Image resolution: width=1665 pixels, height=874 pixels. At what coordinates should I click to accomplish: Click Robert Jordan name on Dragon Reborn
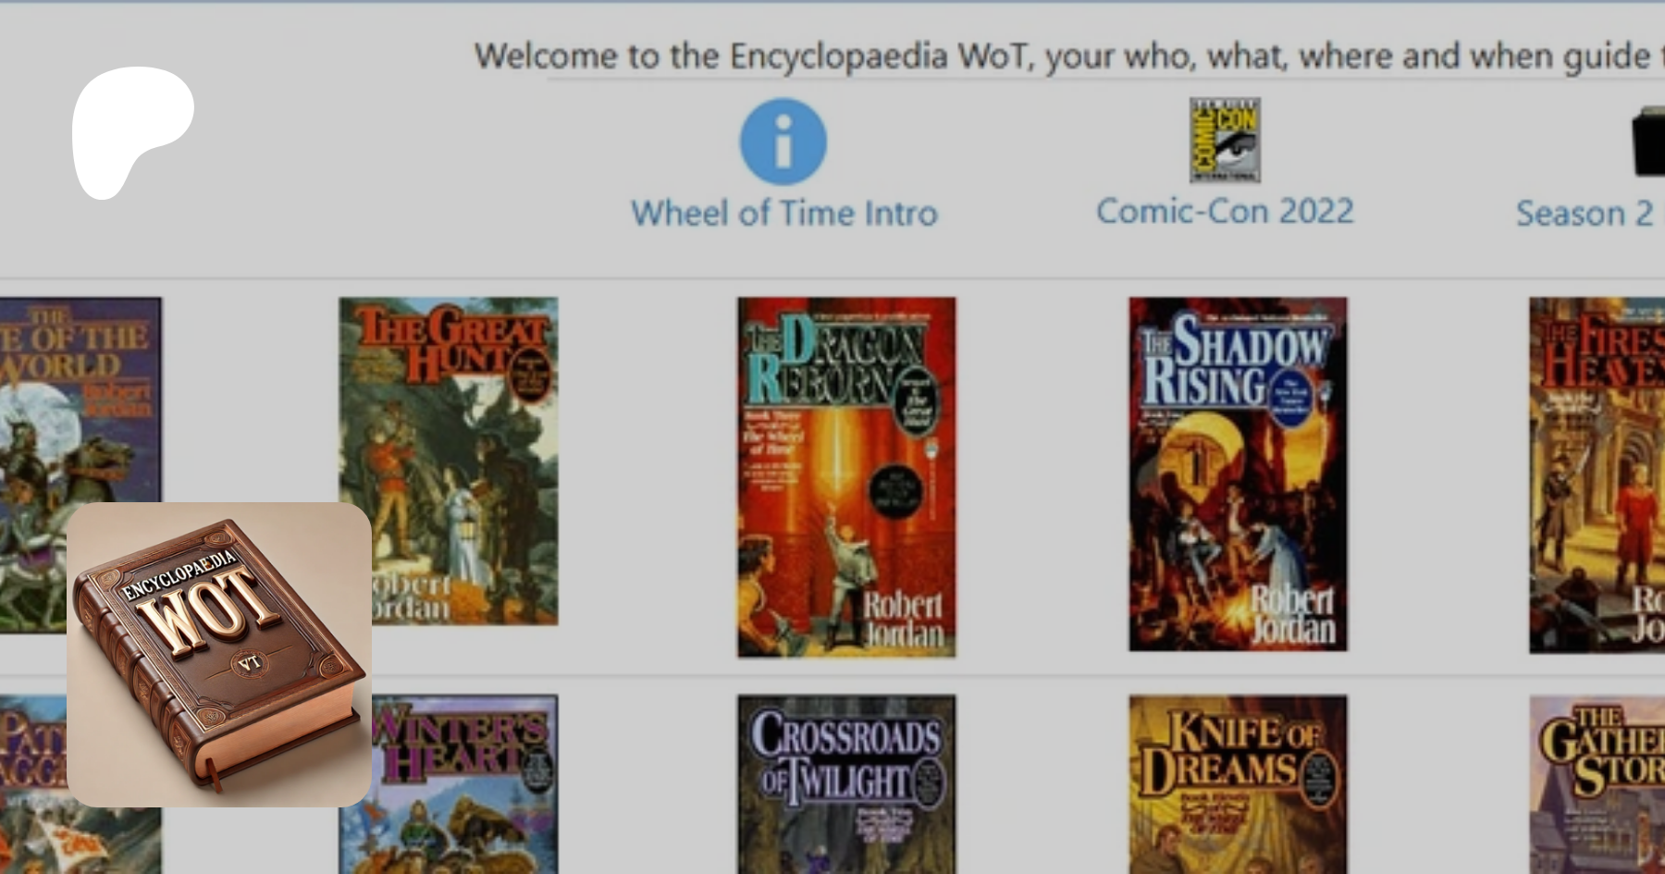pos(904,620)
